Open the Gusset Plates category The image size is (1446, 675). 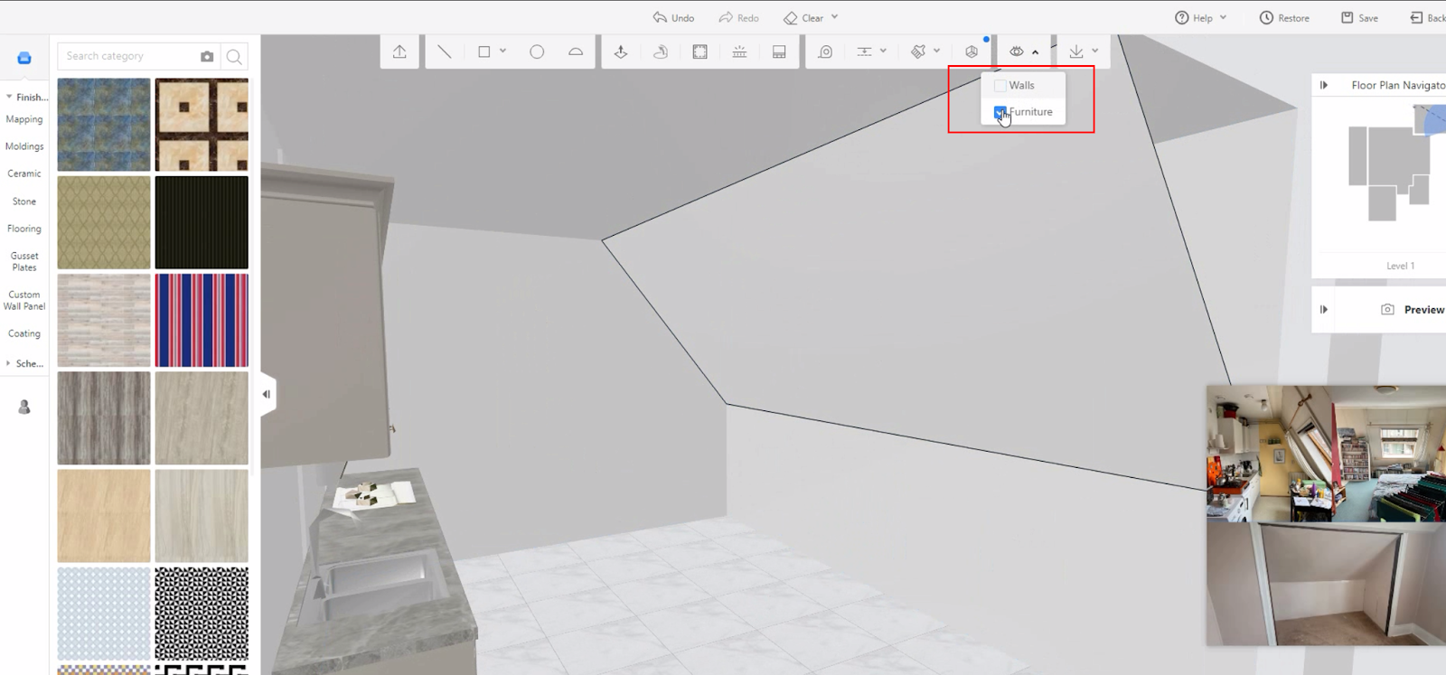[x=24, y=262]
